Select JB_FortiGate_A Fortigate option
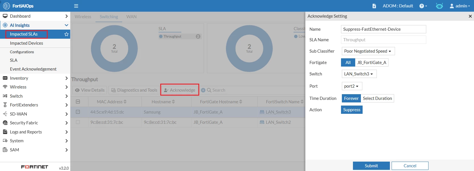The width and height of the screenshot is (474, 171). (x=372, y=63)
